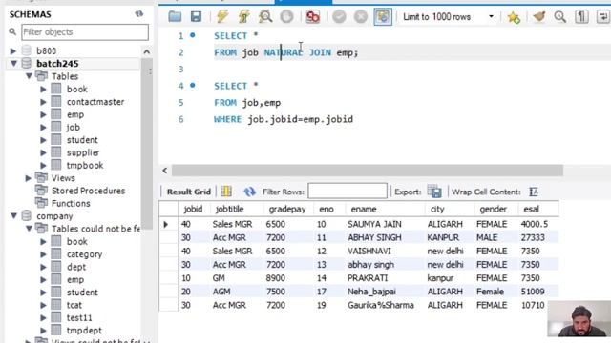Screen dimensions: 611x343
Task: Expand the Views node in batch245
Action: coord(28,178)
